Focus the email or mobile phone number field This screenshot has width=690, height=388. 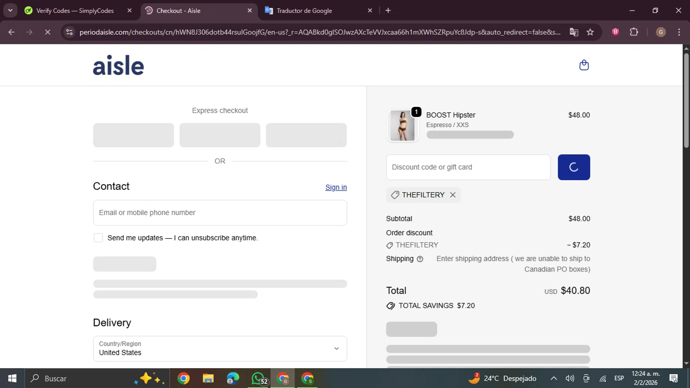(220, 213)
